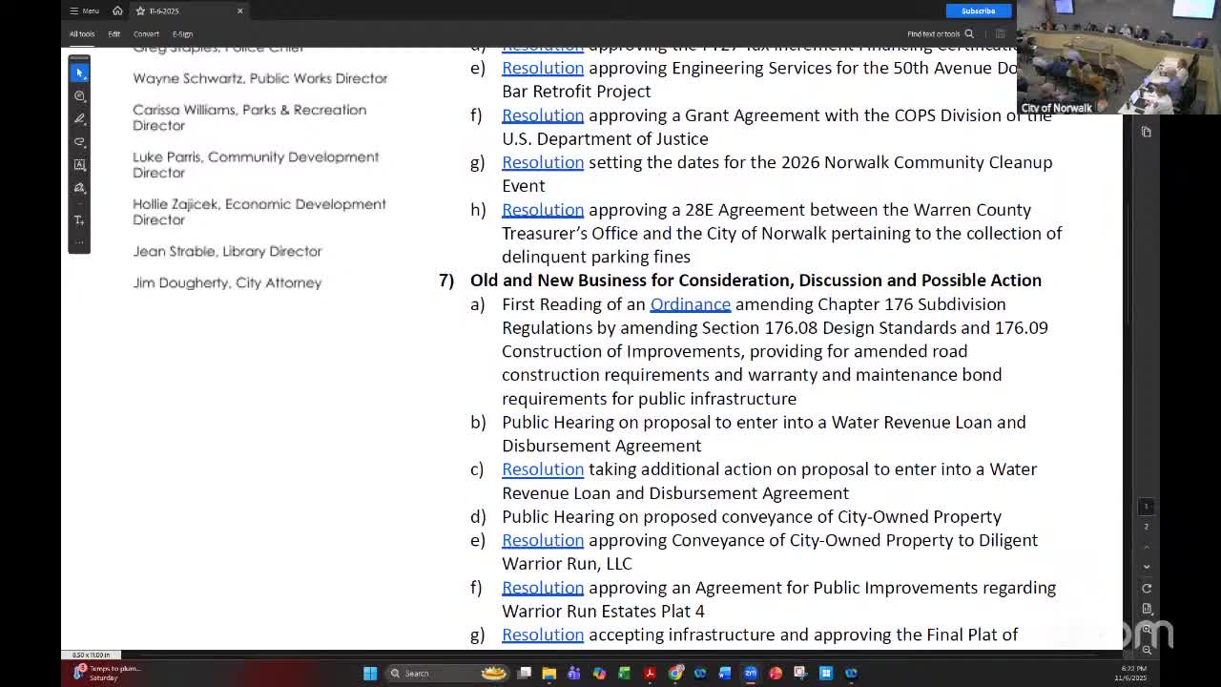Click the '8.50 x 11.00 in' page size status
This screenshot has width=1221, height=687.
click(92, 655)
